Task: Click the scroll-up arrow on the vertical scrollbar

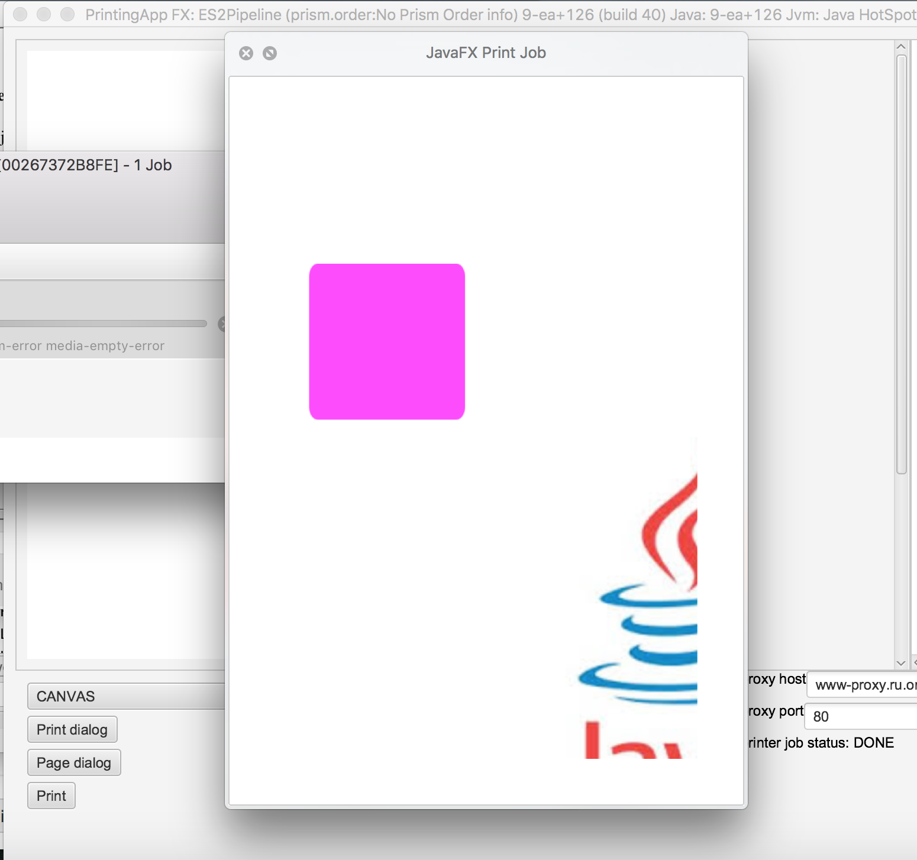Action: click(x=901, y=47)
